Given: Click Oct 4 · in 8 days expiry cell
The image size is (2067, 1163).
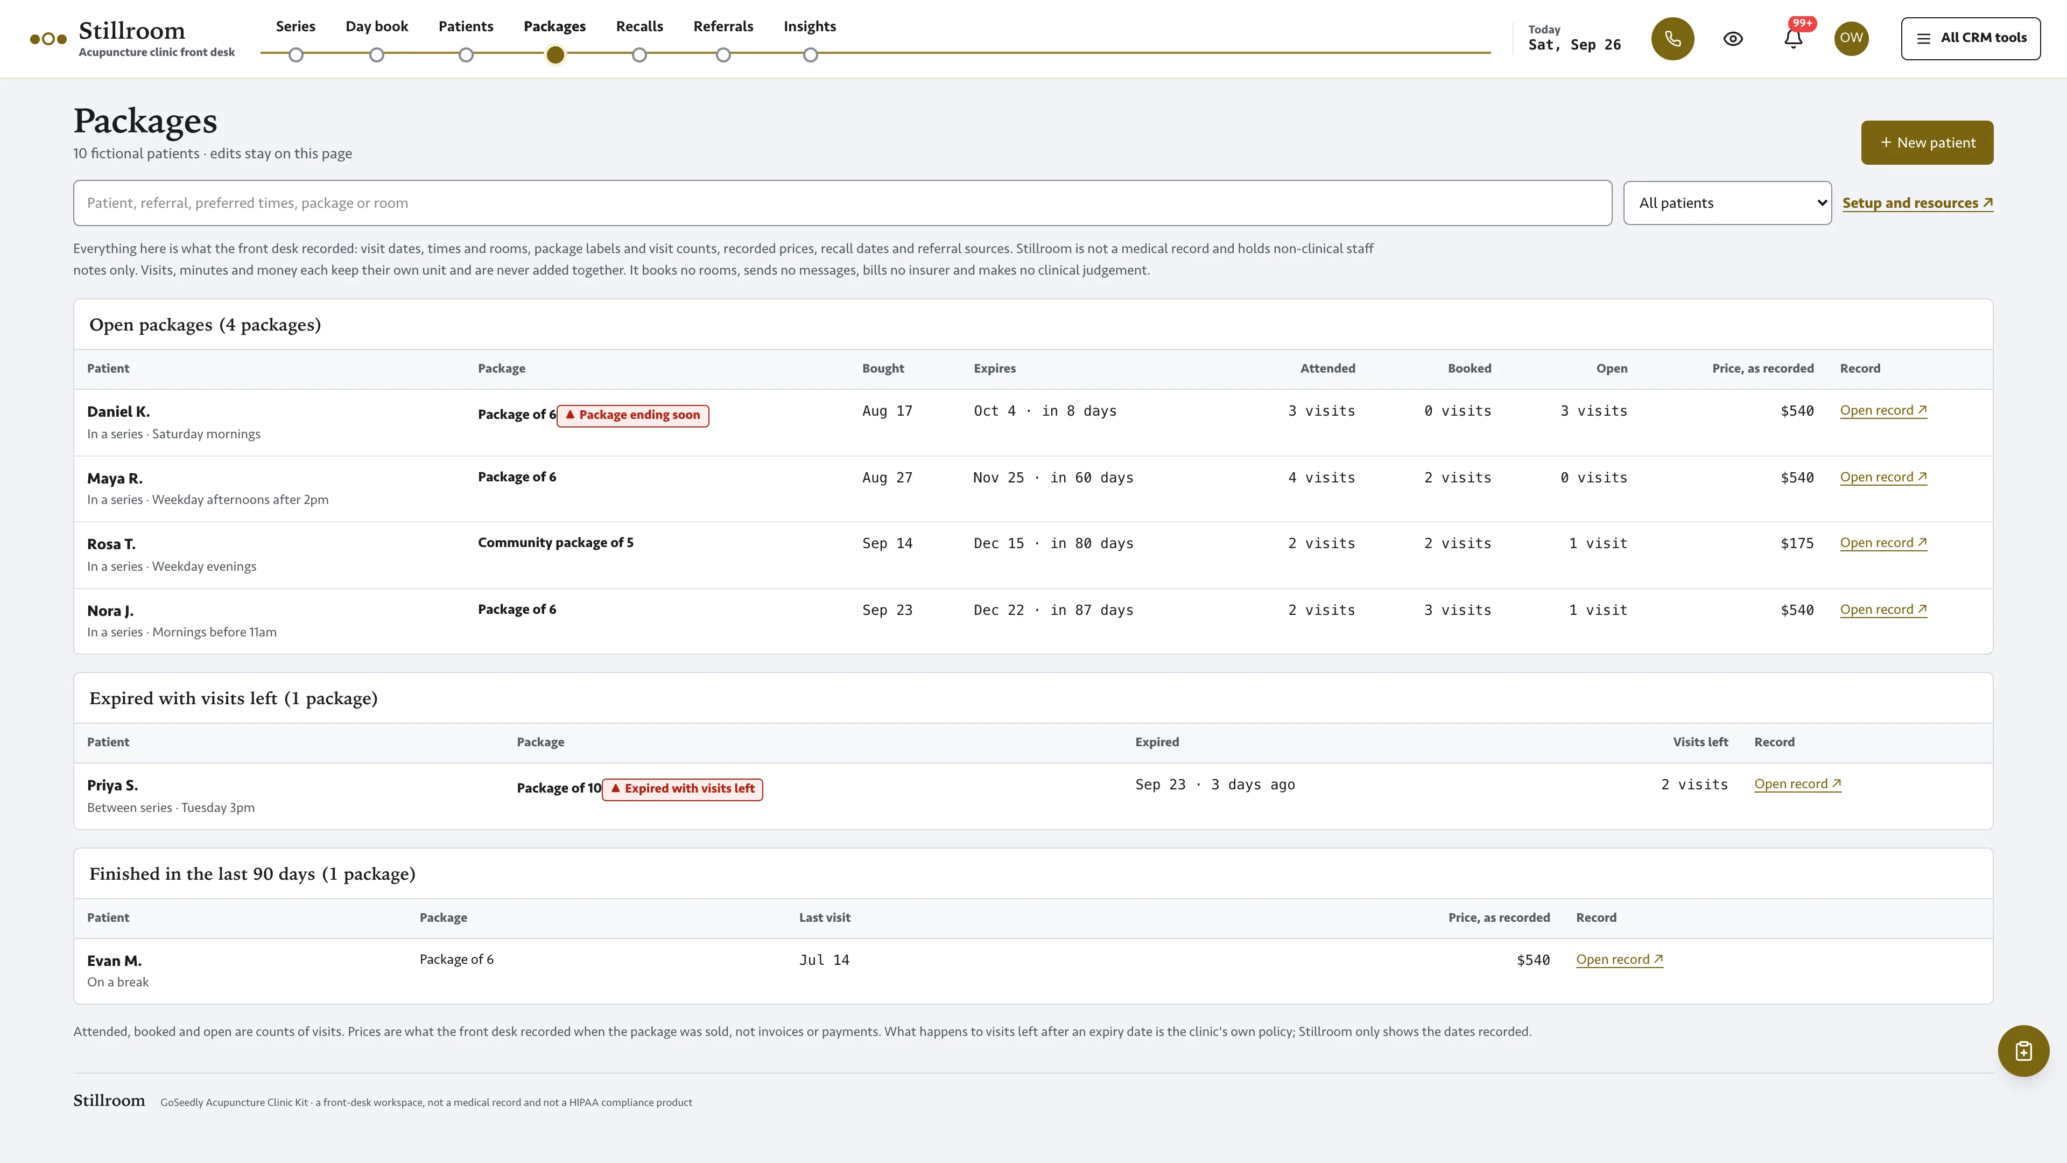Looking at the screenshot, I should [1045, 411].
